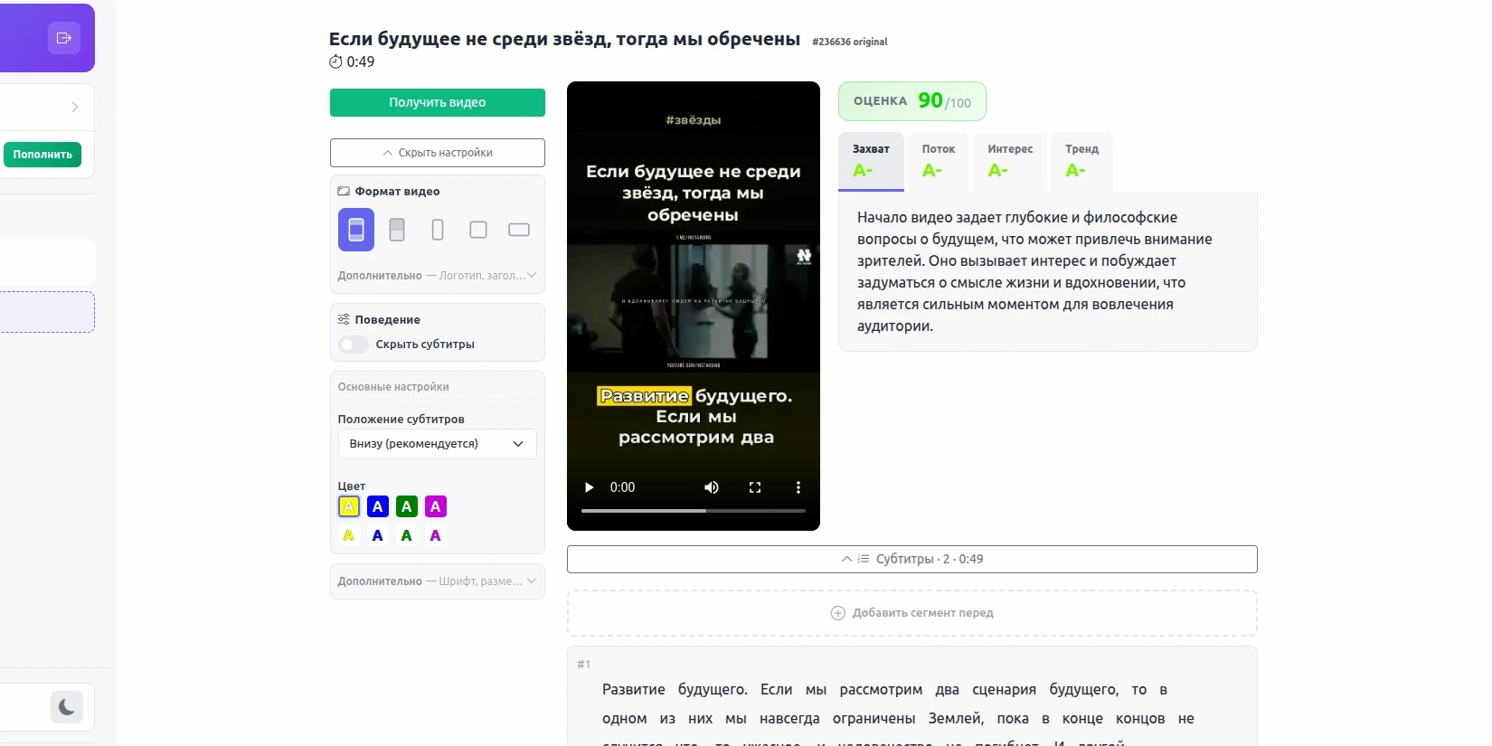Select the narrow portrait video format icon
The image size is (1492, 746).
click(x=438, y=230)
